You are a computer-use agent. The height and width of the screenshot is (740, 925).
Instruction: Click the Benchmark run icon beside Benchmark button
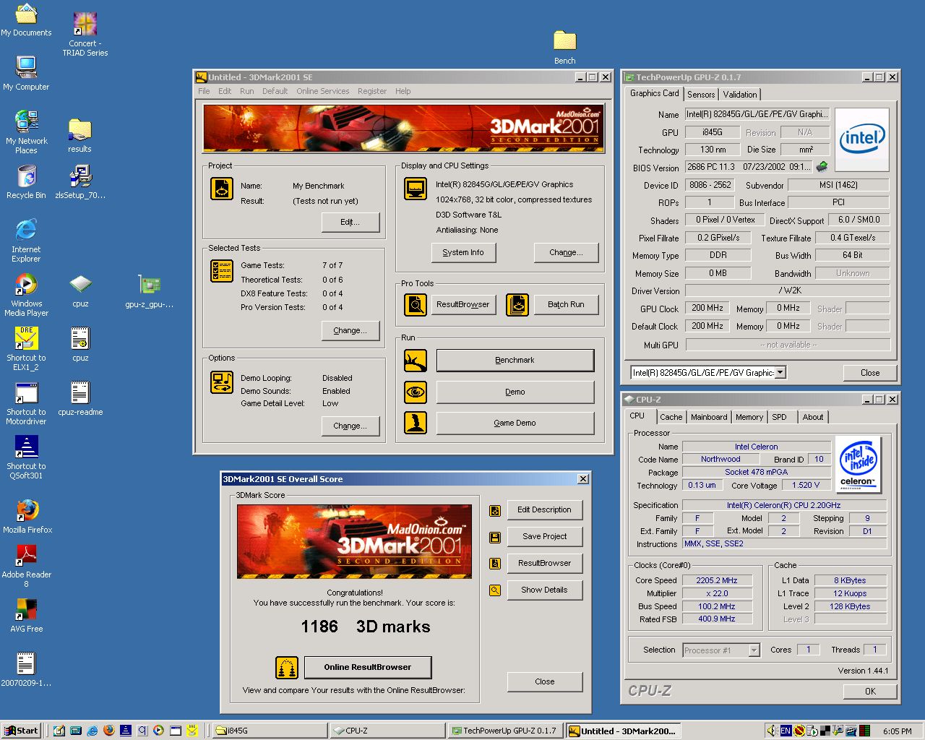tap(416, 360)
